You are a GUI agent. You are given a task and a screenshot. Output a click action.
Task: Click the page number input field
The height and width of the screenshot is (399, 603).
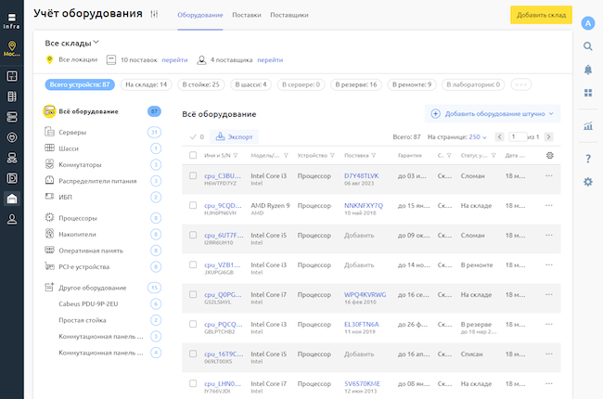tap(518, 136)
